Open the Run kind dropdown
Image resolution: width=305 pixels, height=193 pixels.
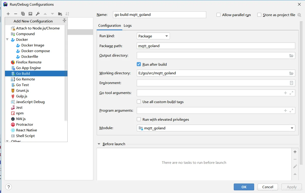click(x=153, y=36)
